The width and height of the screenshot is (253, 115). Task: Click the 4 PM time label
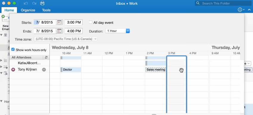[x=193, y=53]
